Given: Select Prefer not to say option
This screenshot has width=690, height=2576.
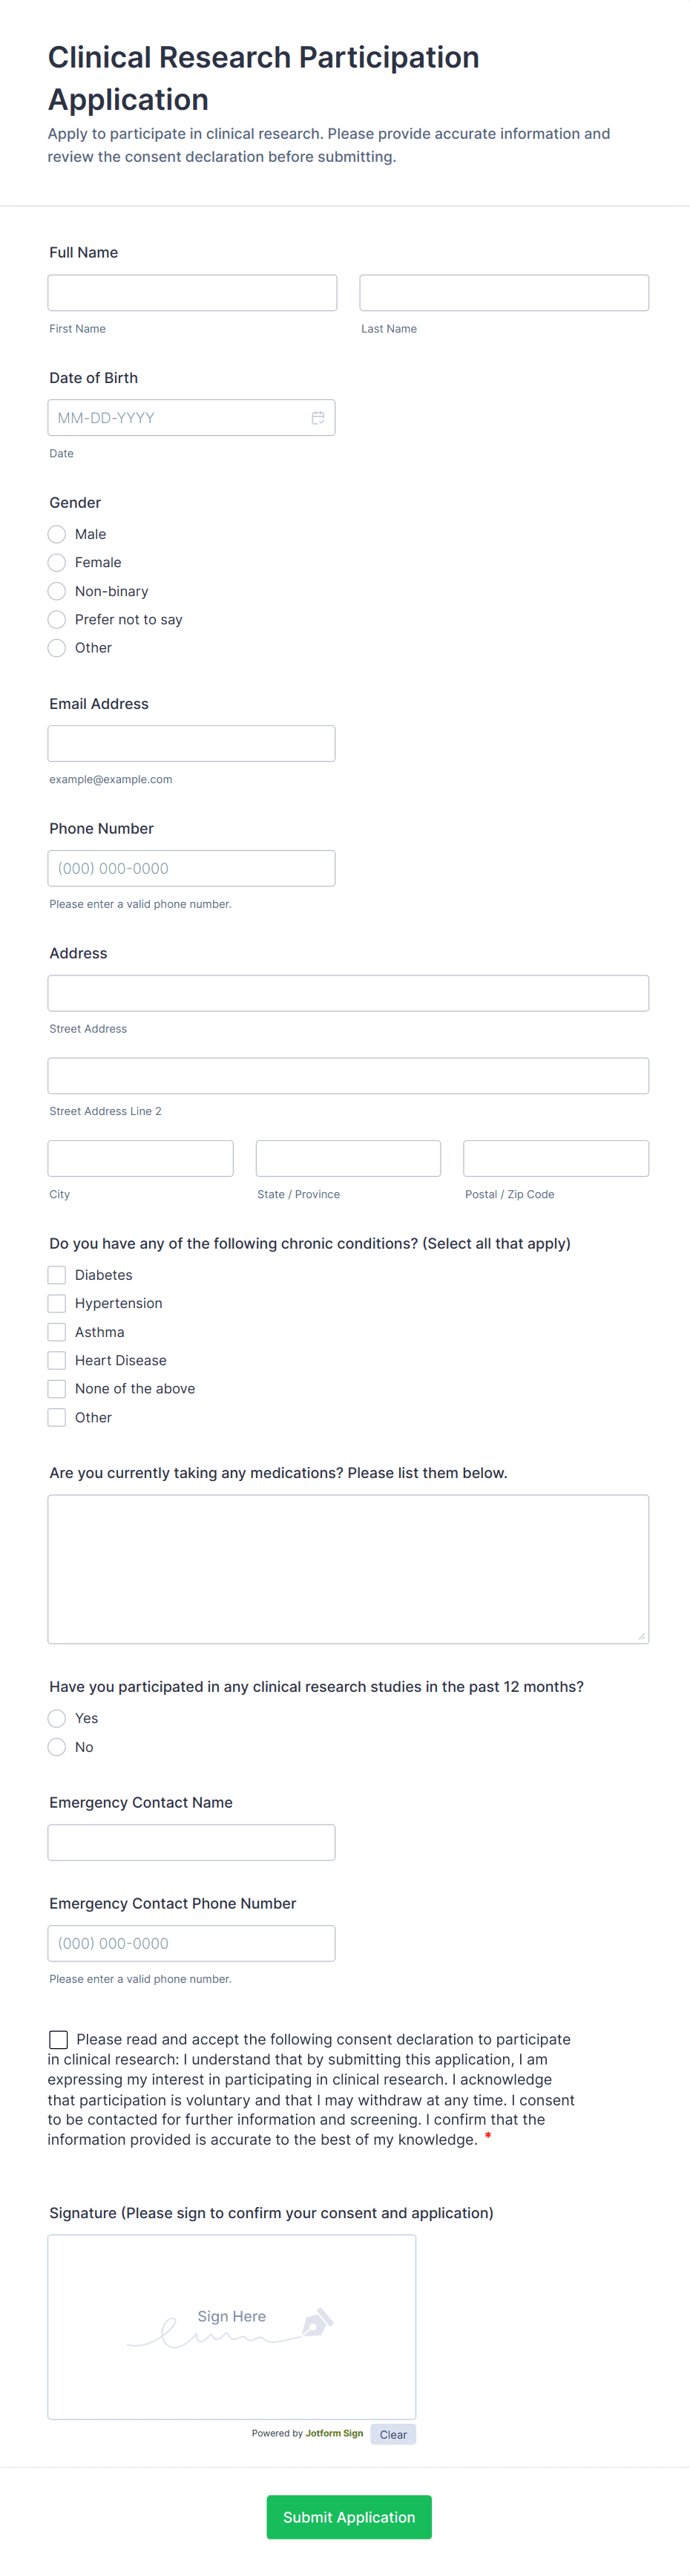Looking at the screenshot, I should [57, 620].
